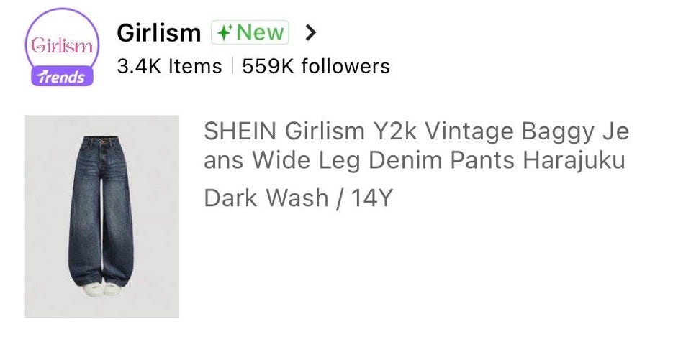Click the sparkle star inside New badge
This screenshot has height=352, width=691.
(225, 32)
